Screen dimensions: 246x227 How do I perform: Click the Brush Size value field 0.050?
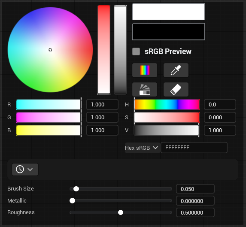pos(195,189)
